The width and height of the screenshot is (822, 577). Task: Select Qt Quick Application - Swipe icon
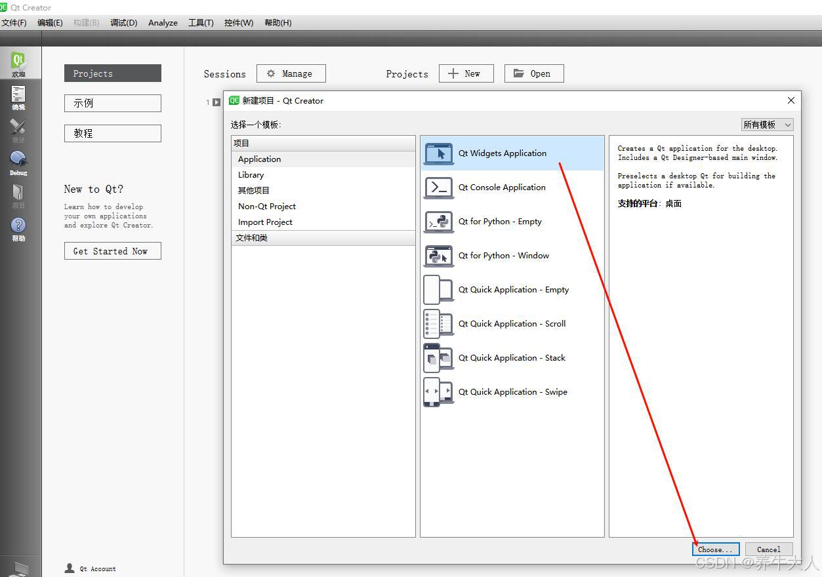(x=439, y=392)
